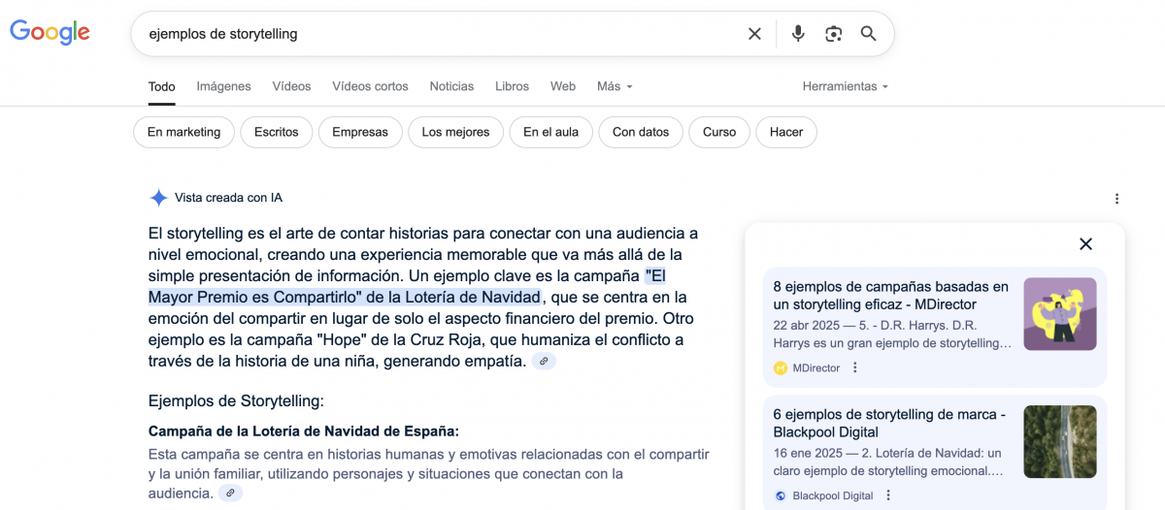This screenshot has width=1165, height=510.
Task: Open three-dot menu next to Blackpool Digital
Action: point(888,495)
